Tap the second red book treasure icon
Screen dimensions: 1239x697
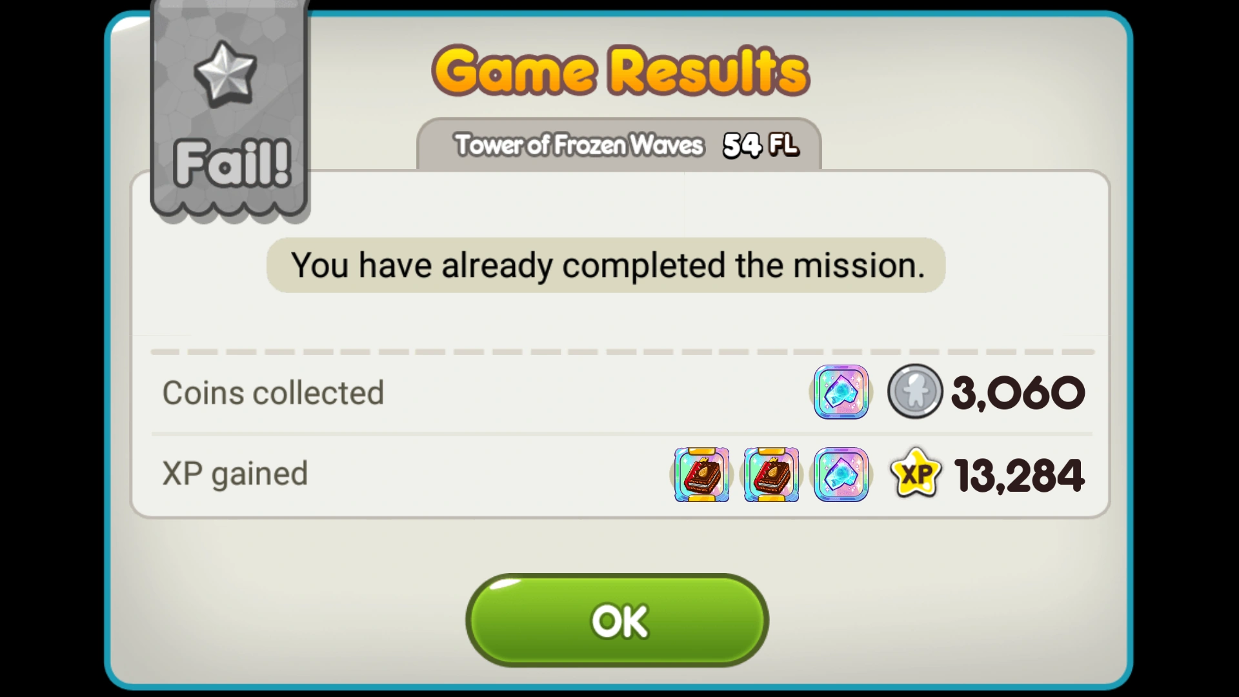(771, 475)
